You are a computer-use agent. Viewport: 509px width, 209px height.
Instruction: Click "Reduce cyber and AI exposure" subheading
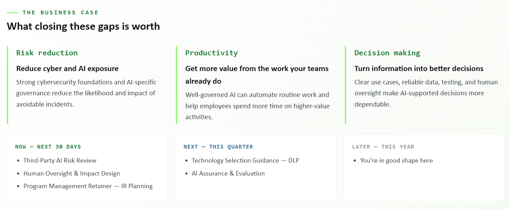[67, 69]
